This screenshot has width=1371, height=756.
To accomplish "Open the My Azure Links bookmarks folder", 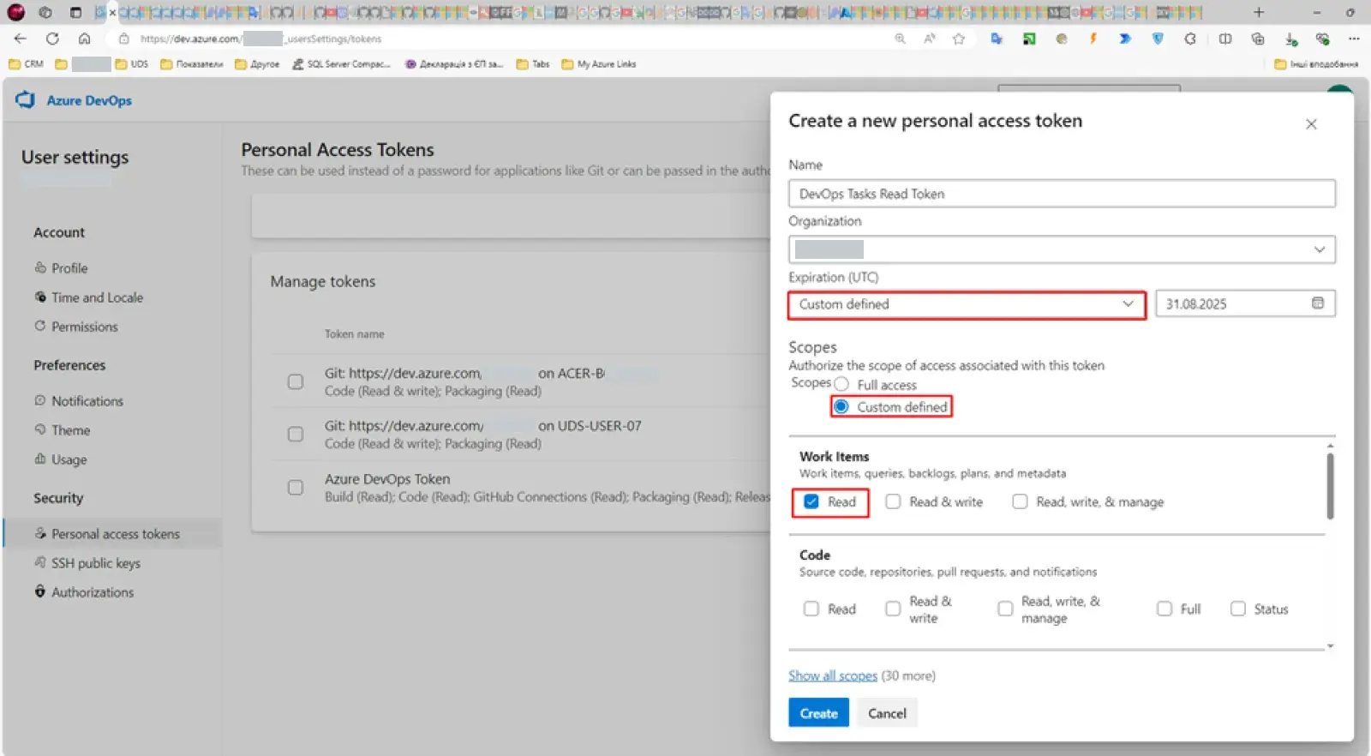I will pos(599,63).
